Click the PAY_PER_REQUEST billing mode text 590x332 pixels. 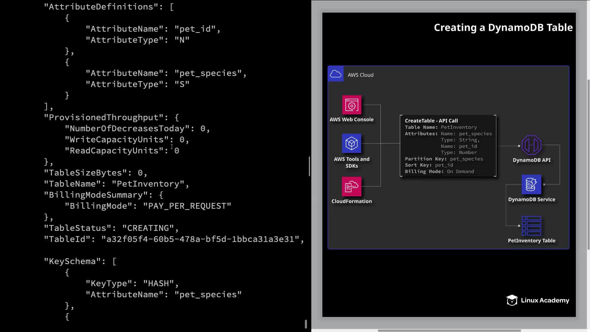(187, 206)
